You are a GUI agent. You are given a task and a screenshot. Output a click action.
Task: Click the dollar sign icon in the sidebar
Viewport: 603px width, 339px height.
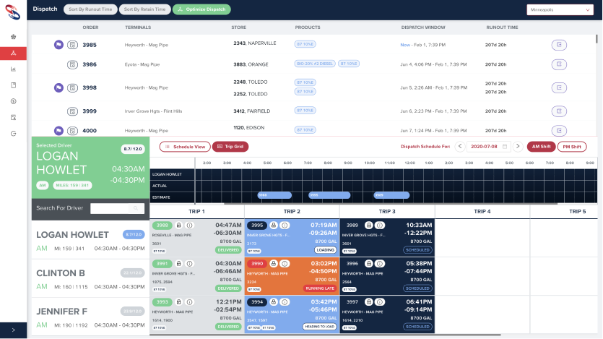tap(14, 101)
